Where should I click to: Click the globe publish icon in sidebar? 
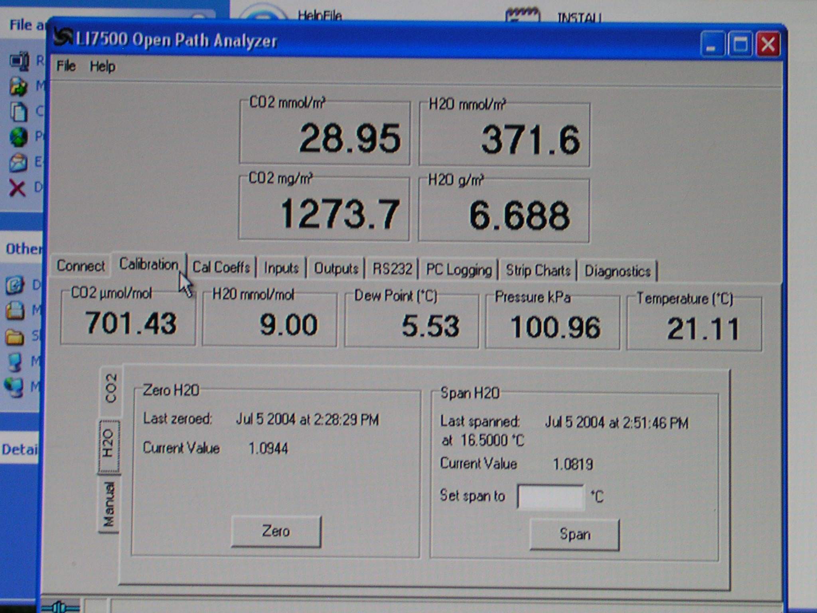click(18, 137)
